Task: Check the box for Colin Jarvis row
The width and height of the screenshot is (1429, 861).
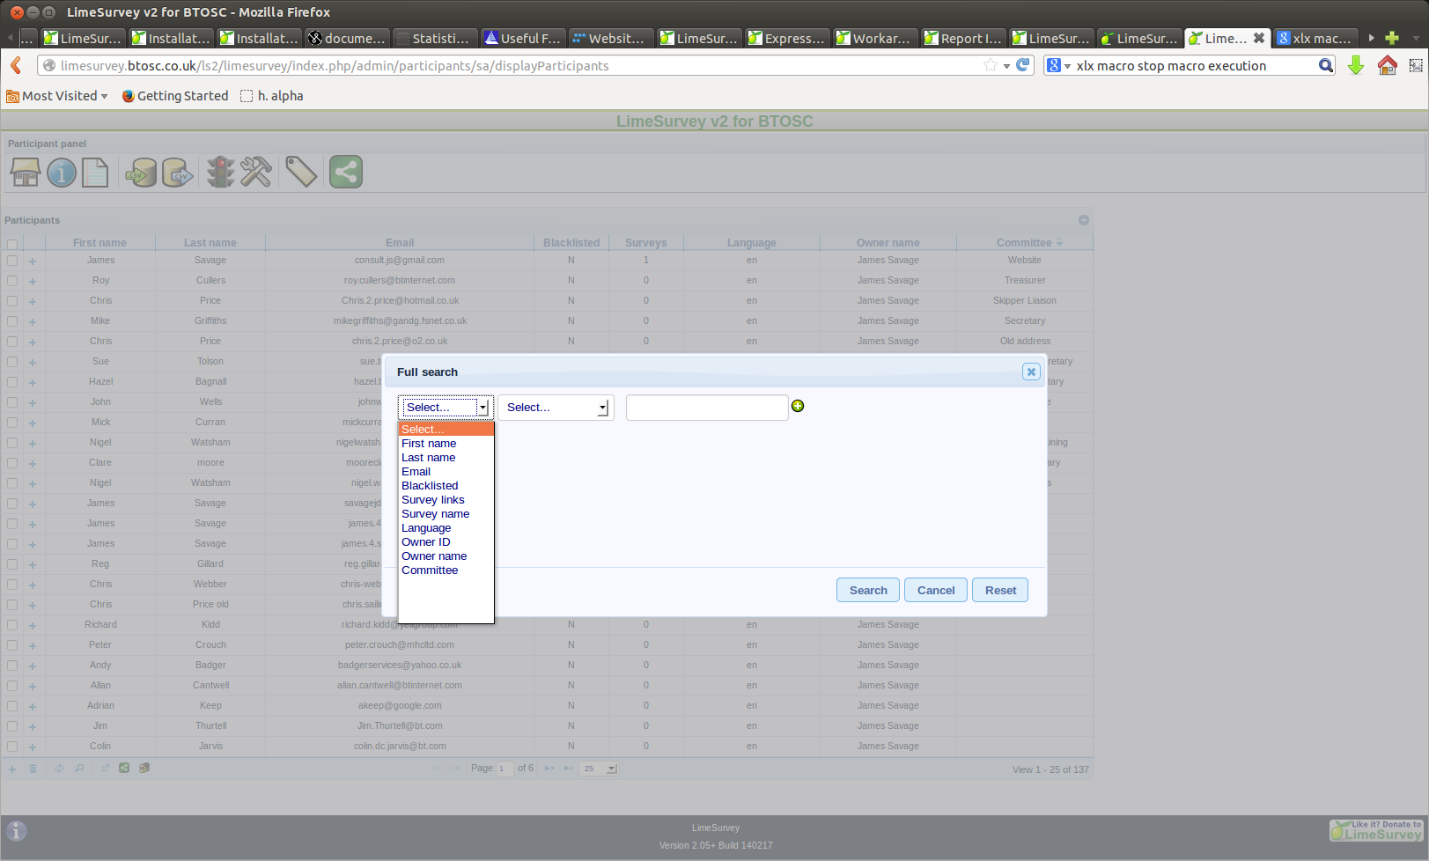Action: coord(12,747)
